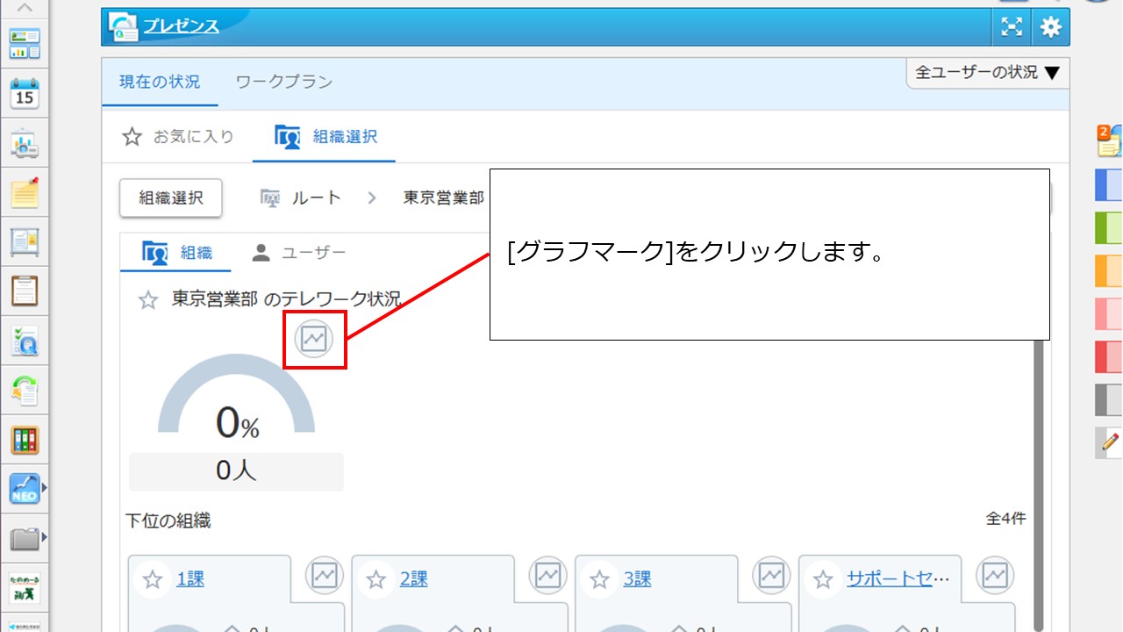Open the yellow sticky note sidebar icon
1123x632 pixels.
pos(25,192)
